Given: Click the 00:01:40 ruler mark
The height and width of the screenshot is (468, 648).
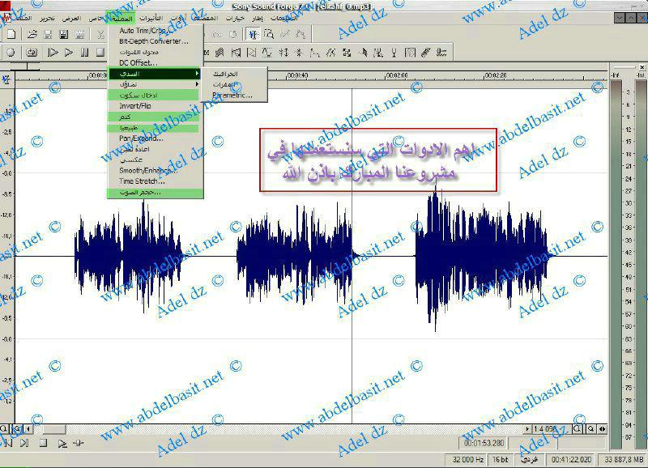Looking at the screenshot, I should point(297,75).
